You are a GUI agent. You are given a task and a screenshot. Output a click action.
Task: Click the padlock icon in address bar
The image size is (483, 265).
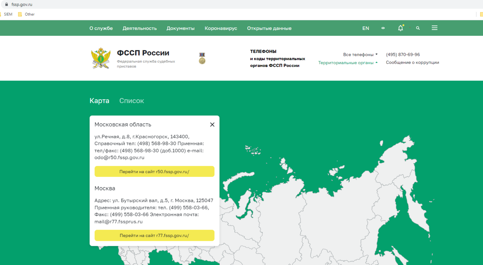(x=7, y=4)
